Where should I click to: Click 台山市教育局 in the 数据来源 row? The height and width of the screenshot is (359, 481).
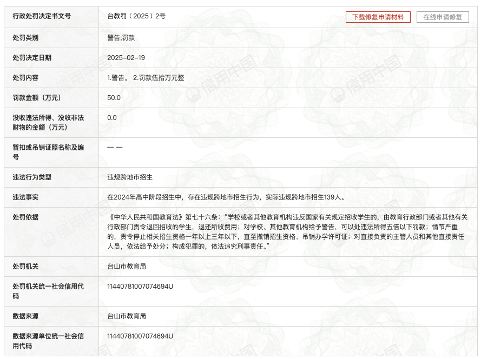pos(127,316)
